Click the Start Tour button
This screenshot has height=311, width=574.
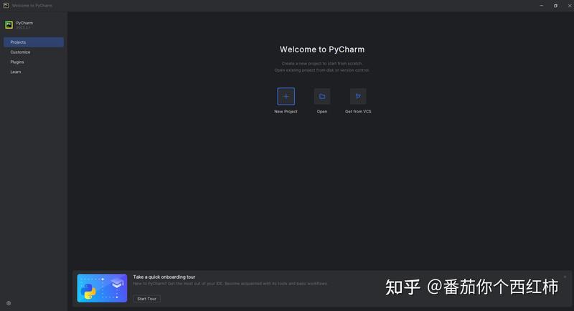click(147, 299)
